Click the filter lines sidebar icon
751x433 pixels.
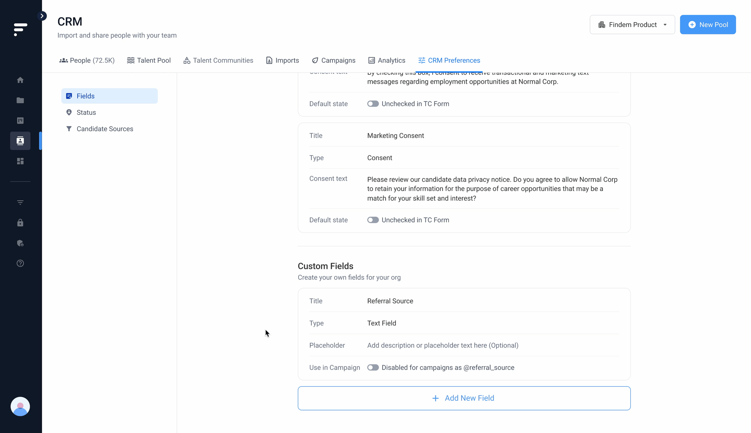pos(20,203)
